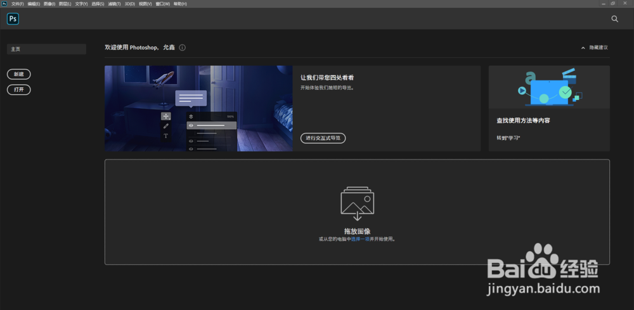Image resolution: width=634 pixels, height=310 pixels.
Task: Click the info icon beside welcome text
Action: [183, 47]
